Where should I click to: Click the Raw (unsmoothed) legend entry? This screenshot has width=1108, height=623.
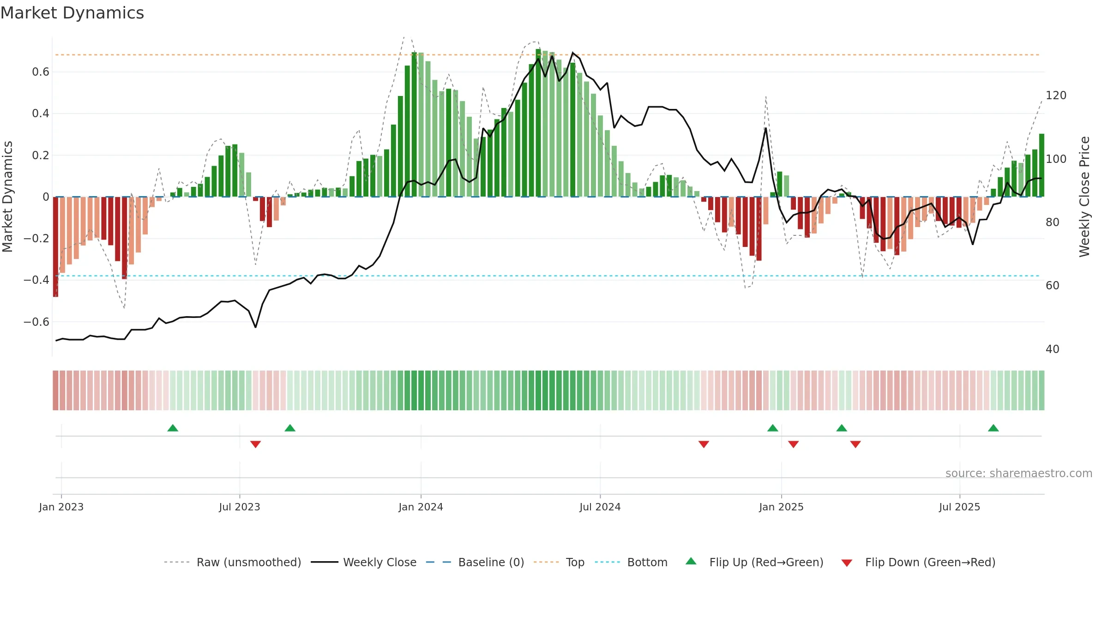232,562
